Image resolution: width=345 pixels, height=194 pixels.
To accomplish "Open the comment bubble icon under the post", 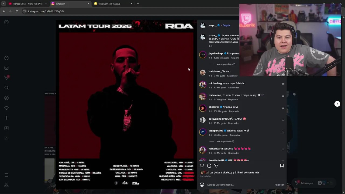I will pos(209,166).
